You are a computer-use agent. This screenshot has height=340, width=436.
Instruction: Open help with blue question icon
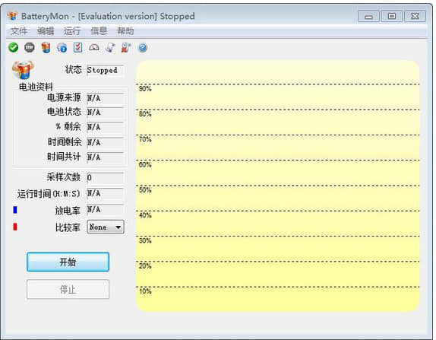coord(143,48)
